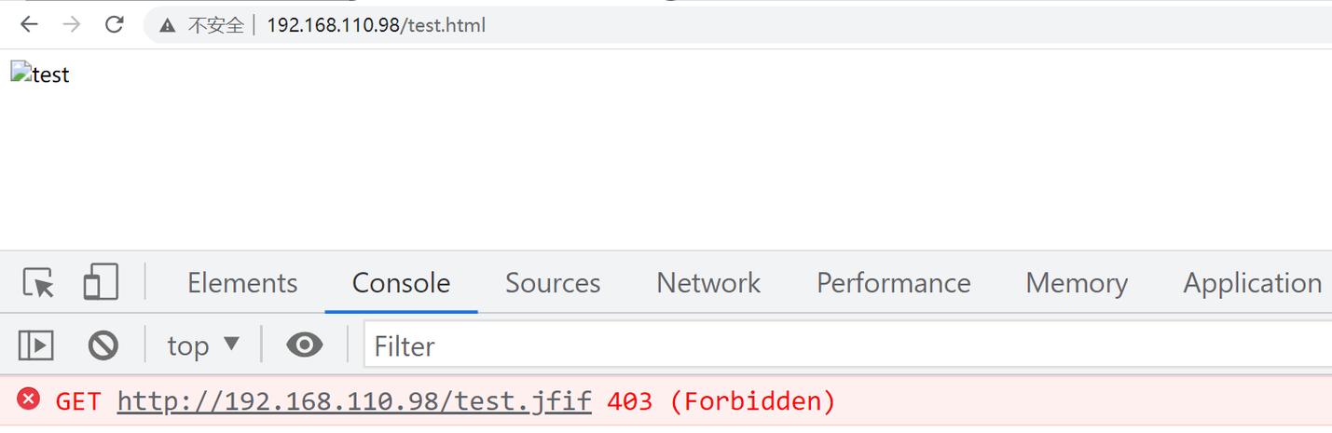
Task: Click the not-secure warning triangle icon
Action: click(x=168, y=25)
